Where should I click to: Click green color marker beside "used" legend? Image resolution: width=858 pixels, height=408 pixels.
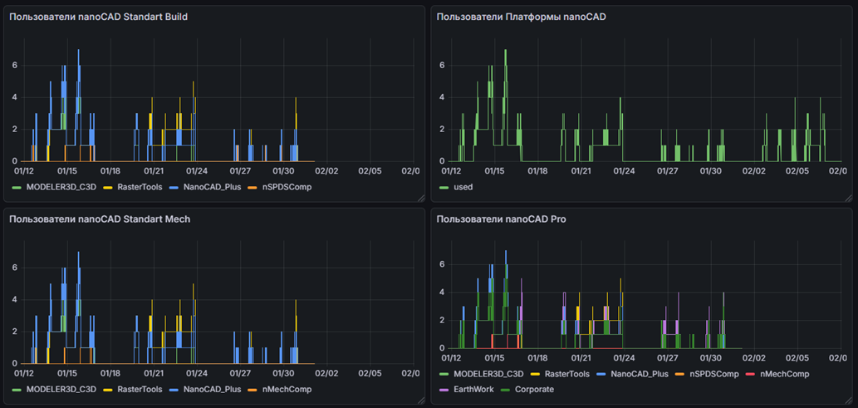point(444,187)
